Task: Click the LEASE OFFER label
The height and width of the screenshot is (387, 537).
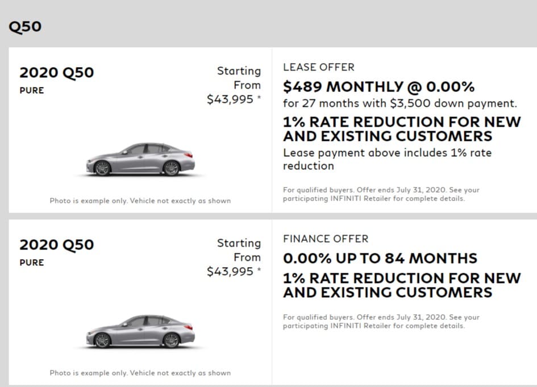Action: click(319, 67)
